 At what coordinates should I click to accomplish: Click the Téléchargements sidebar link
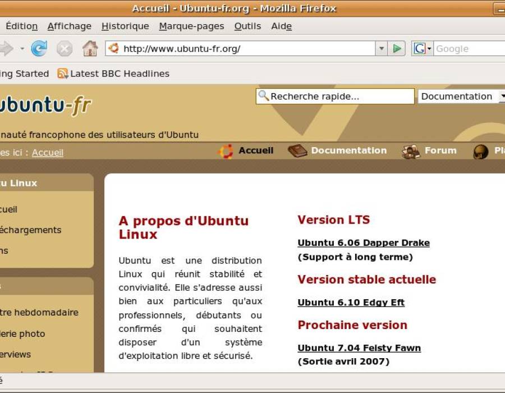pos(31,230)
